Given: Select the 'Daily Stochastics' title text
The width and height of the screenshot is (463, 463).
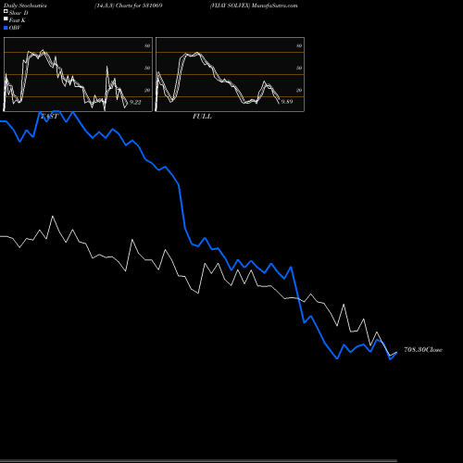Looking at the screenshot, I should coord(25,6).
